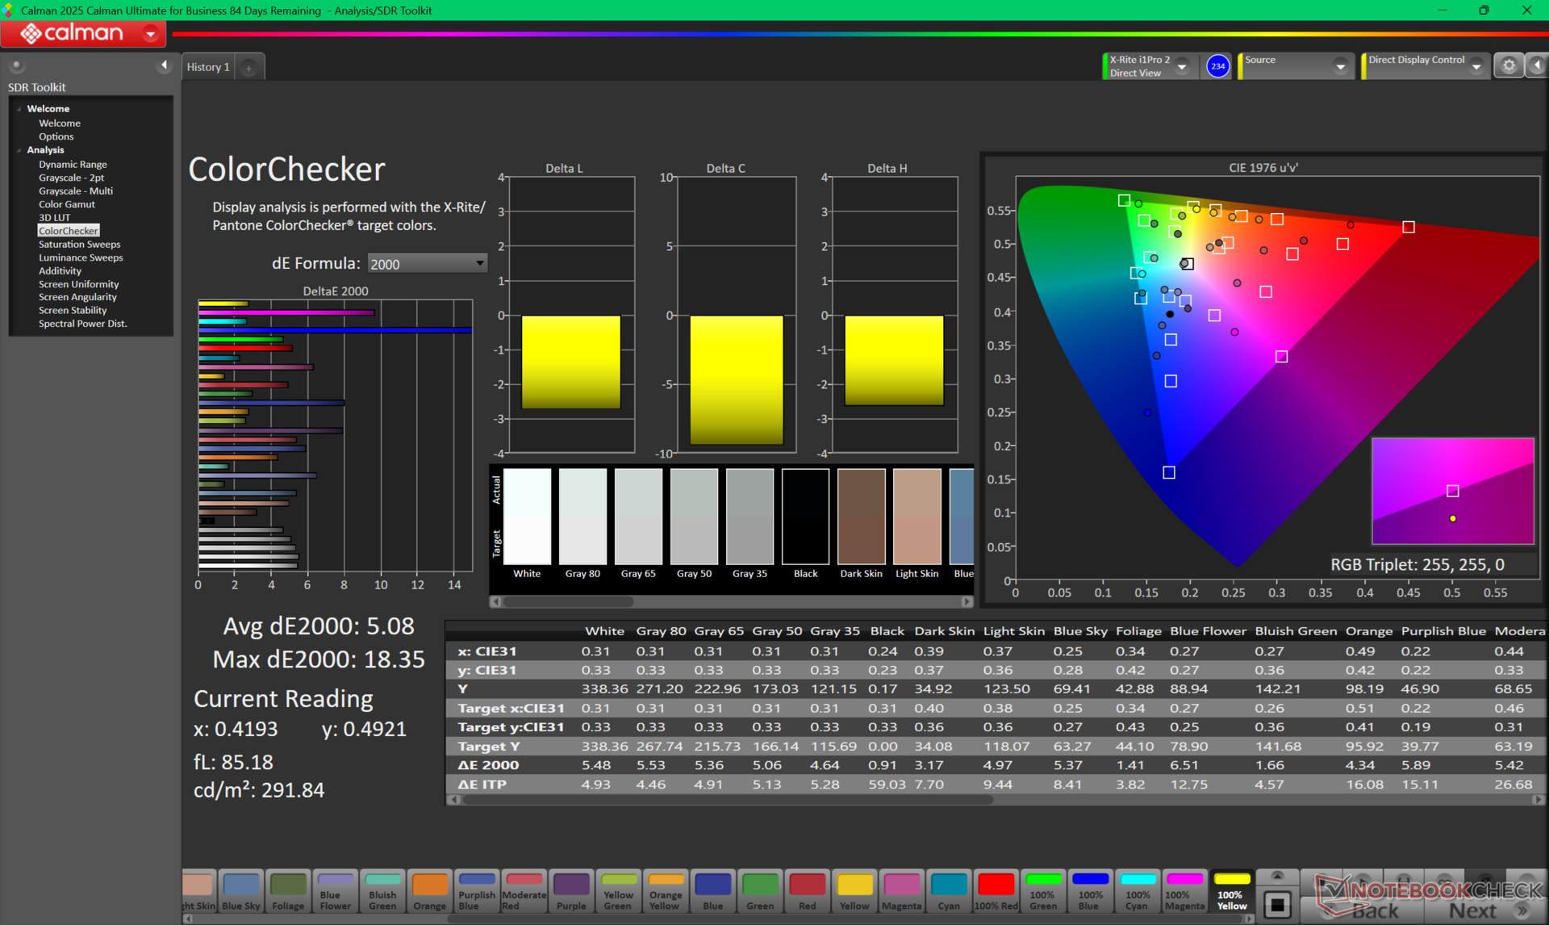Image resolution: width=1549 pixels, height=925 pixels.
Task: Collapse the left SDR Toolkit panel arrow
Action: 165,65
